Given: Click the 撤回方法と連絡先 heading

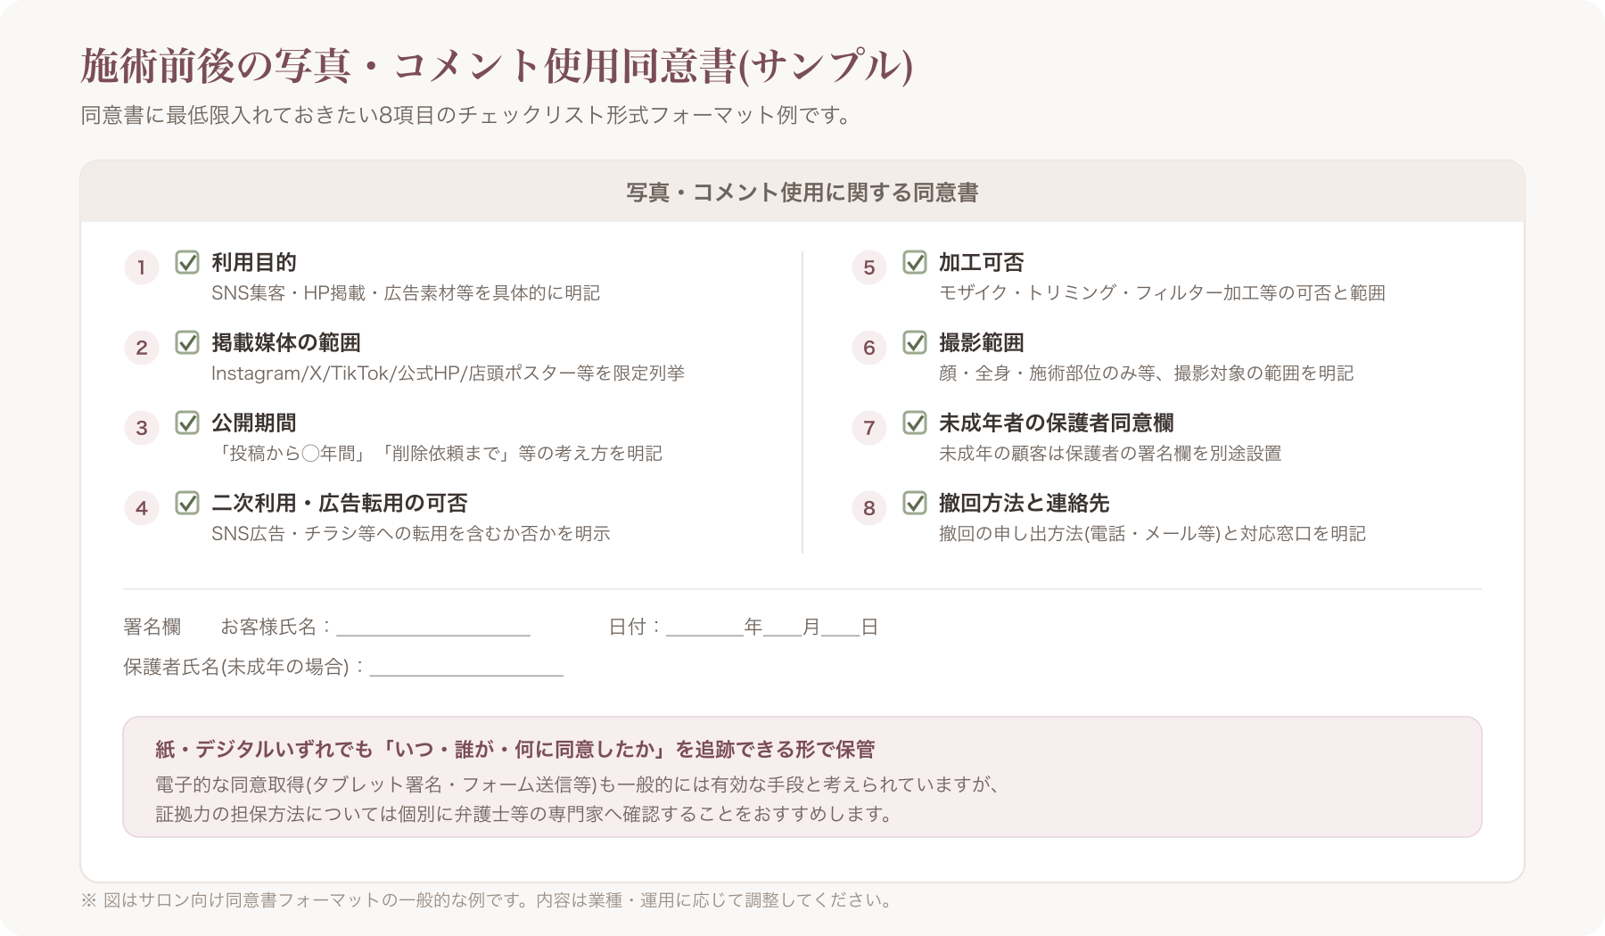Looking at the screenshot, I should (1025, 503).
